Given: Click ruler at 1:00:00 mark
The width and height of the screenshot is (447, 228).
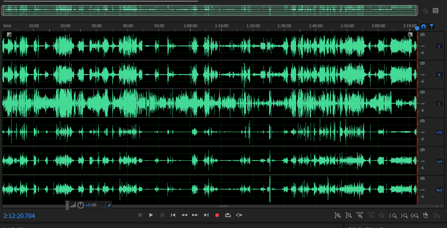Looking at the screenshot, I should pyautogui.click(x=190, y=26).
